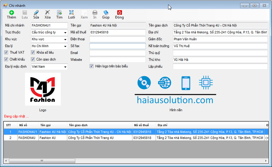
Task: Click the Fashion 4U Hà Nội table cell
Action: (53, 132)
